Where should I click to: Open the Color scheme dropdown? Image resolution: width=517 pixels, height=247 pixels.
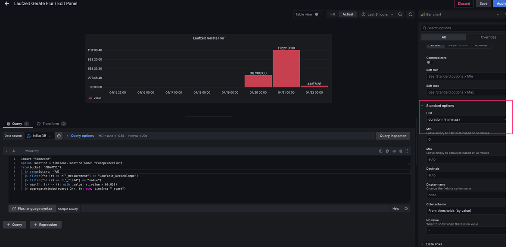coord(466,211)
